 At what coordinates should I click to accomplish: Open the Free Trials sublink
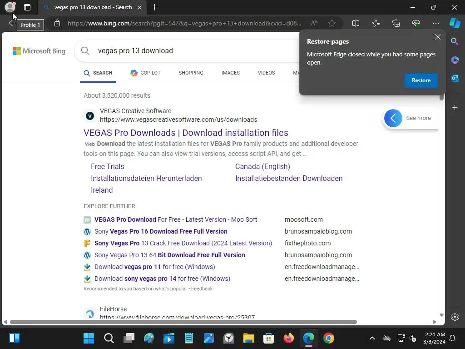click(x=107, y=166)
